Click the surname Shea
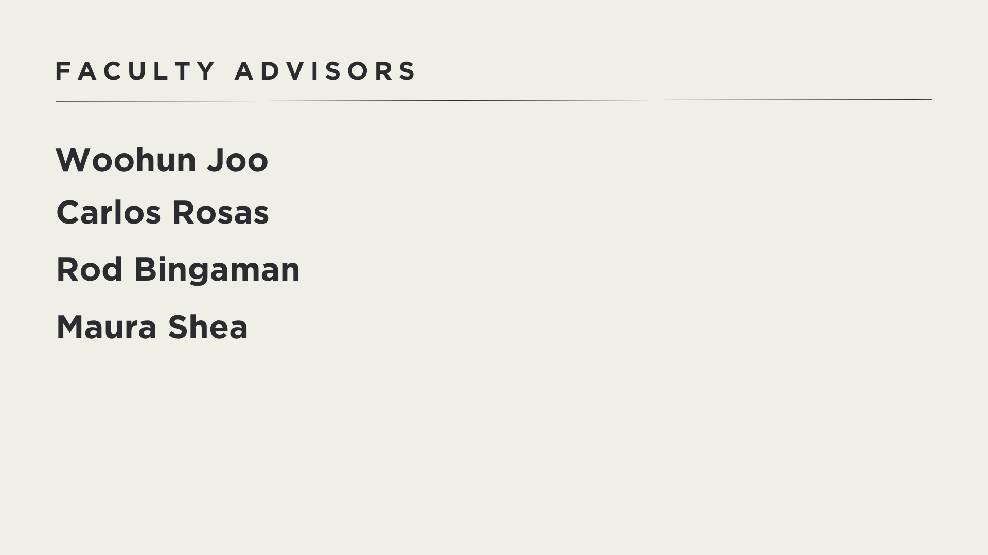 point(208,327)
